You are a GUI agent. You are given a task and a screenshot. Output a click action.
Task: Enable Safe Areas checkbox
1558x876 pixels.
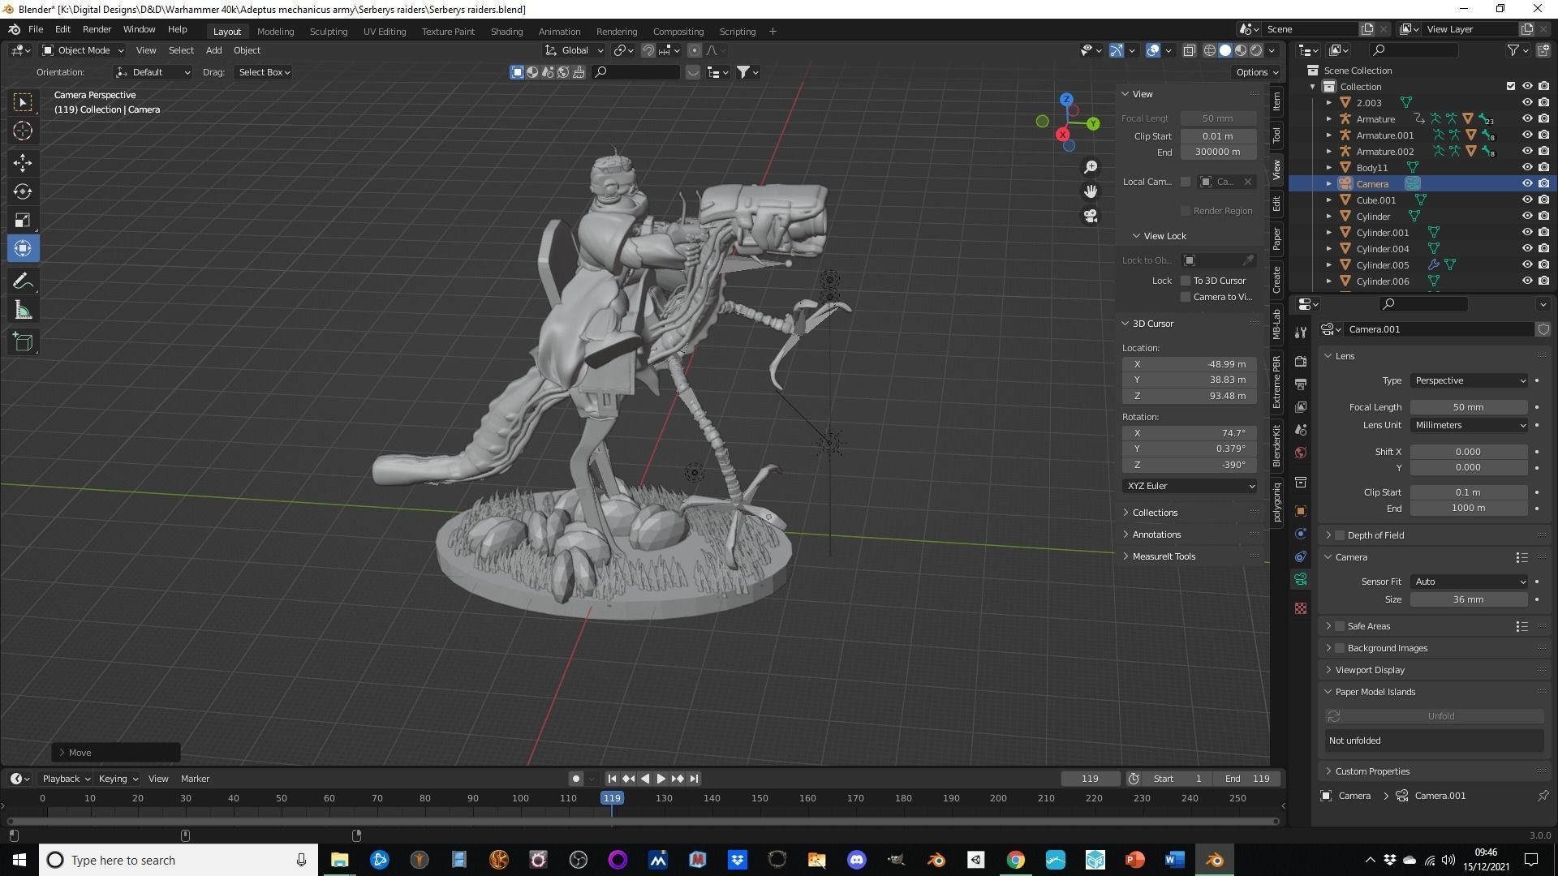coord(1340,626)
